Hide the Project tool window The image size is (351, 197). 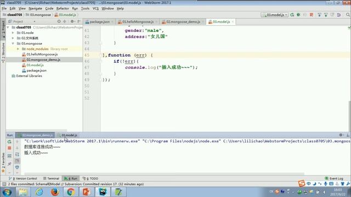79,21
